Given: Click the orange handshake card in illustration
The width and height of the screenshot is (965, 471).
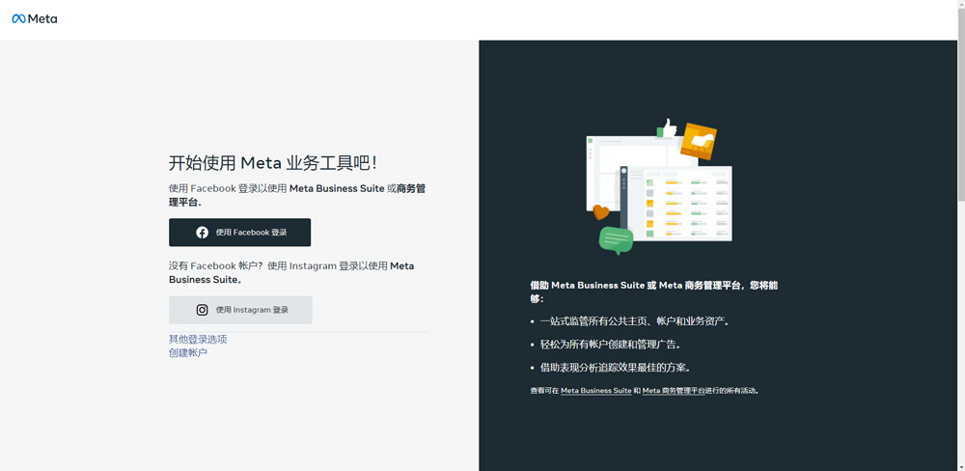Looking at the screenshot, I should point(698,141).
